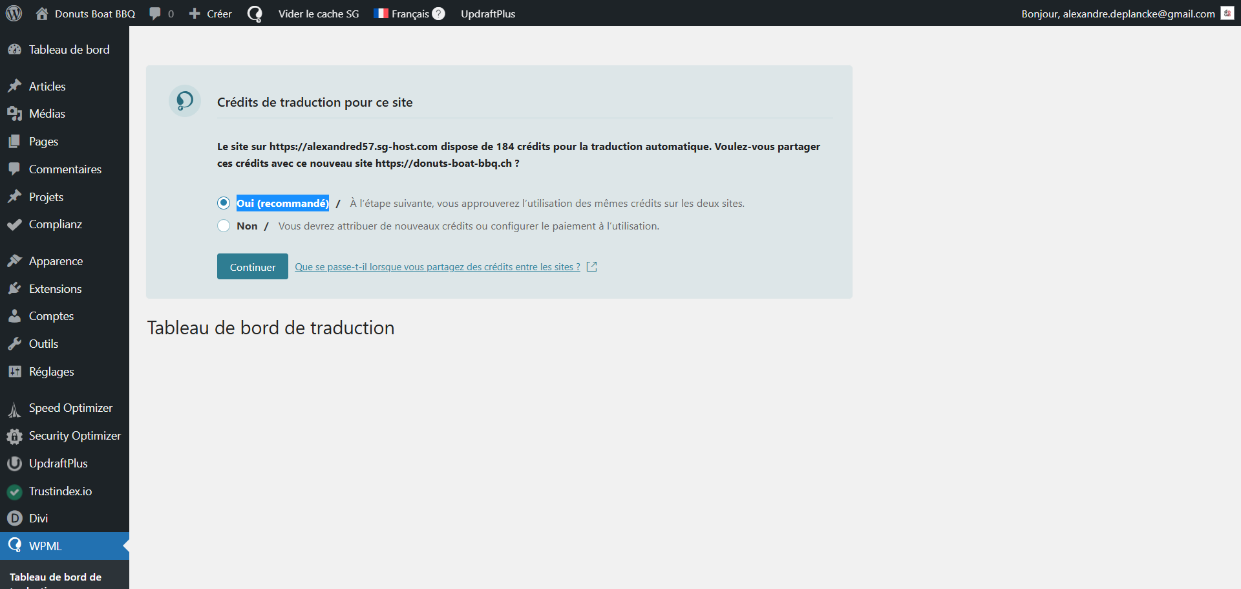Click the Tableau de bord dashboard icon
The width and height of the screenshot is (1241, 589).
[x=14, y=50]
